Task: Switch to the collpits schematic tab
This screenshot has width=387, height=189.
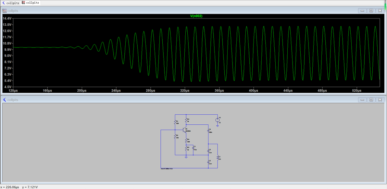Action: pyautogui.click(x=10, y=3)
